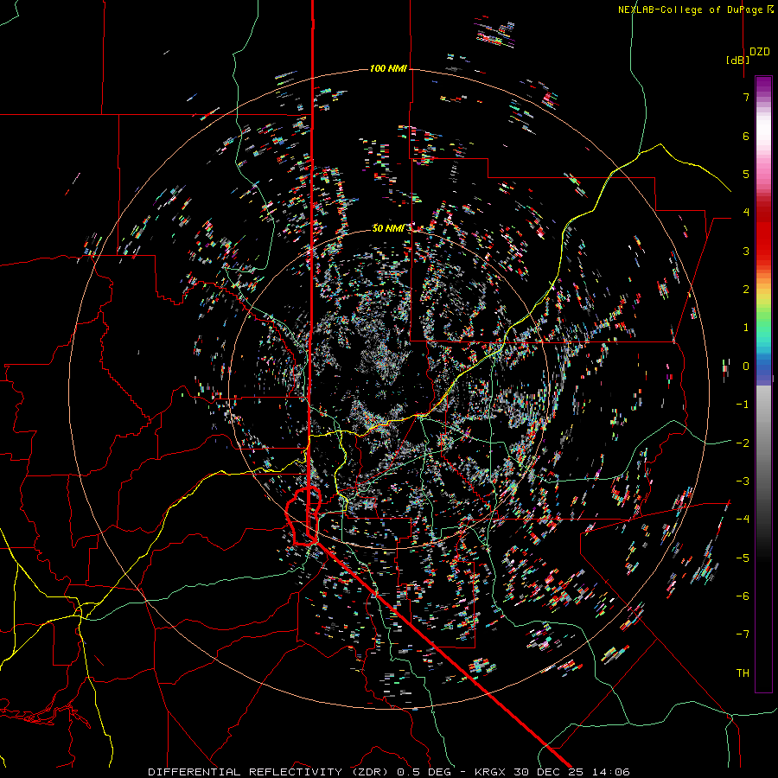Click the 50 NMI range ring label
Viewport: 778px width, 778px height.
click(388, 228)
